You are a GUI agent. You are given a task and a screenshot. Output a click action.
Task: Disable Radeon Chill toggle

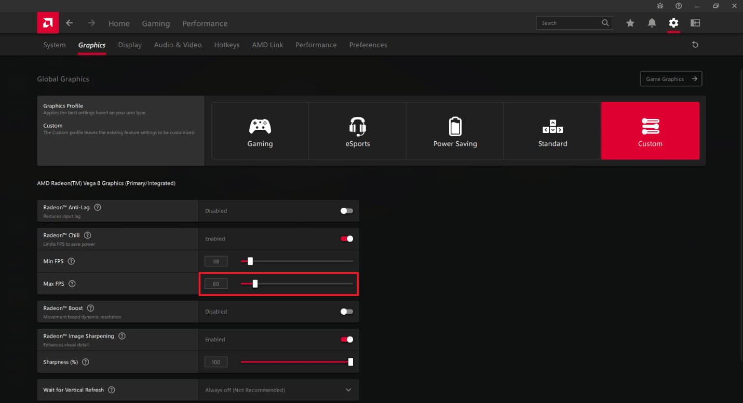(347, 239)
